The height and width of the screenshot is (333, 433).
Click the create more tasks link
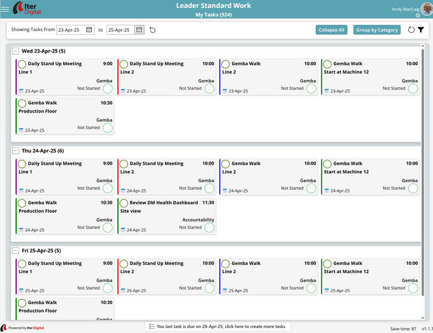[x=218, y=326]
